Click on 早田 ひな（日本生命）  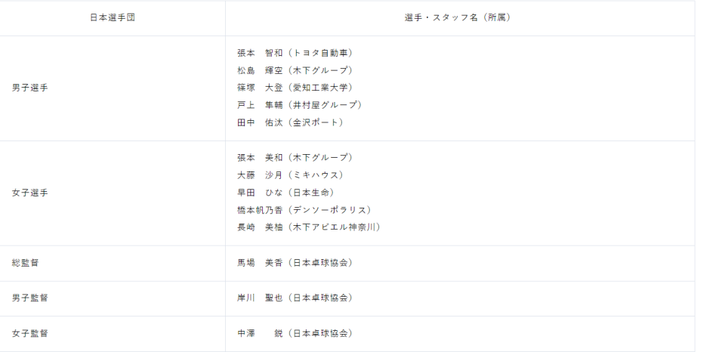click(x=286, y=193)
